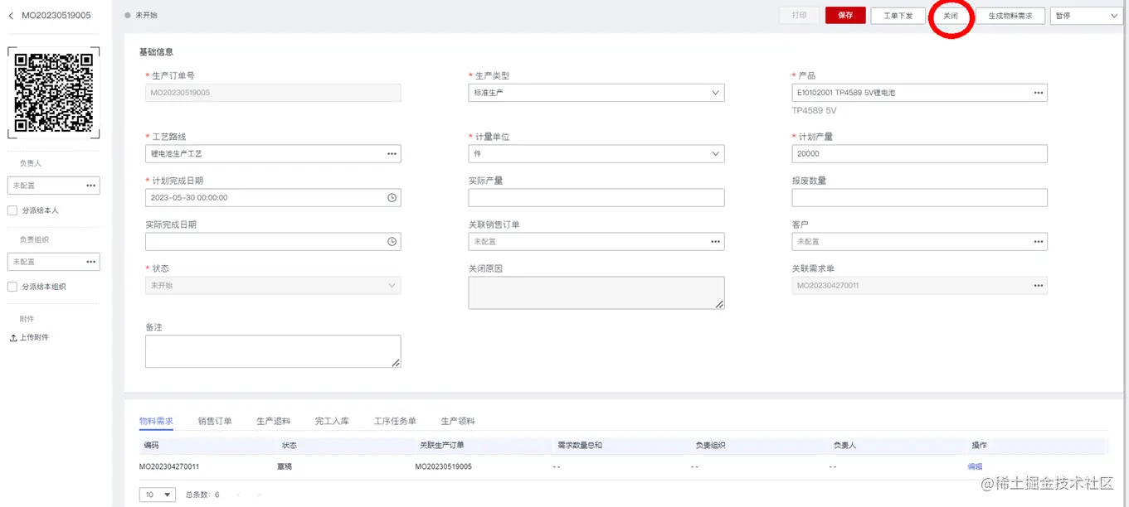Click the 总条数: 6 pagination text
The image size is (1129, 507).
click(202, 495)
